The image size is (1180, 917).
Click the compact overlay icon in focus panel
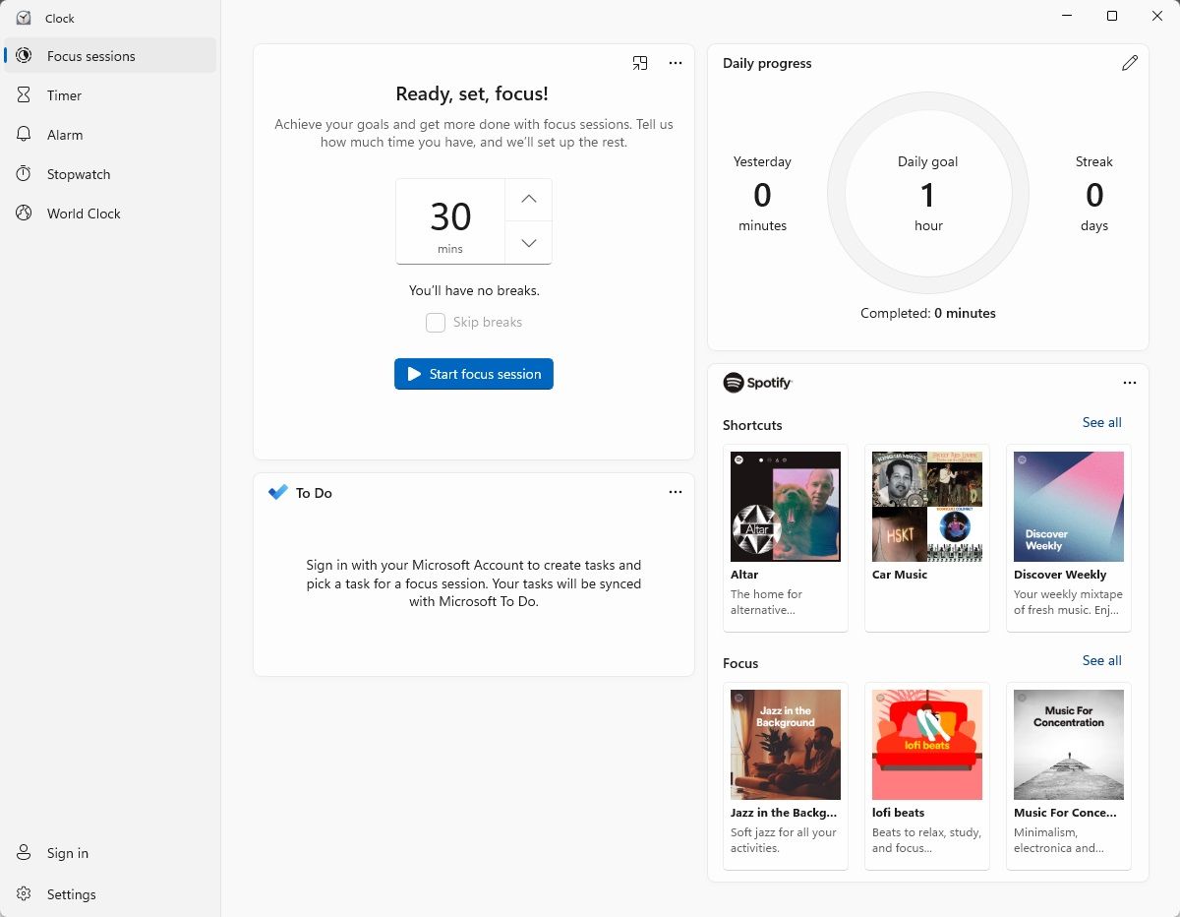(640, 63)
